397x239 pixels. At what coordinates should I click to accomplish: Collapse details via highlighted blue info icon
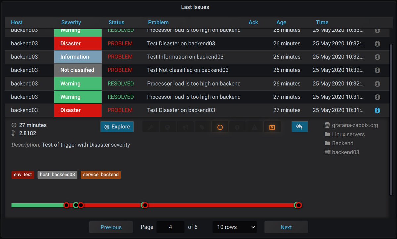(377, 110)
